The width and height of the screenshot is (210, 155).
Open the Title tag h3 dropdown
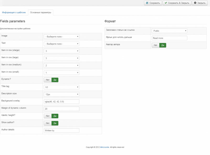[x=61, y=87]
